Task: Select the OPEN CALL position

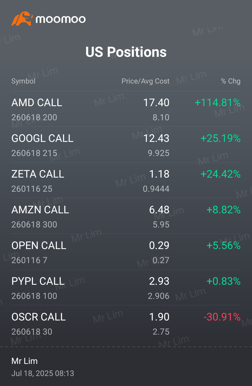Action: tap(126, 252)
